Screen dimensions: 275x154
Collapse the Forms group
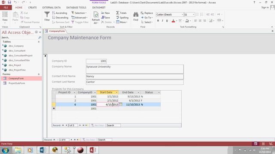pyautogui.click(x=39, y=74)
